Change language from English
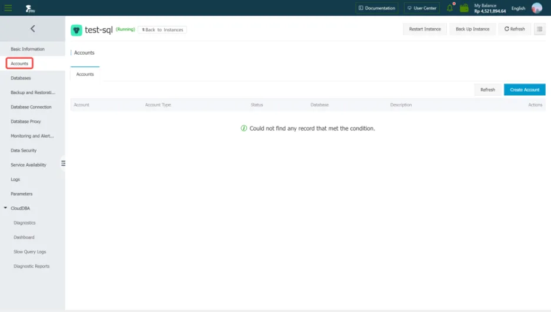The image size is (551, 312). tap(518, 8)
